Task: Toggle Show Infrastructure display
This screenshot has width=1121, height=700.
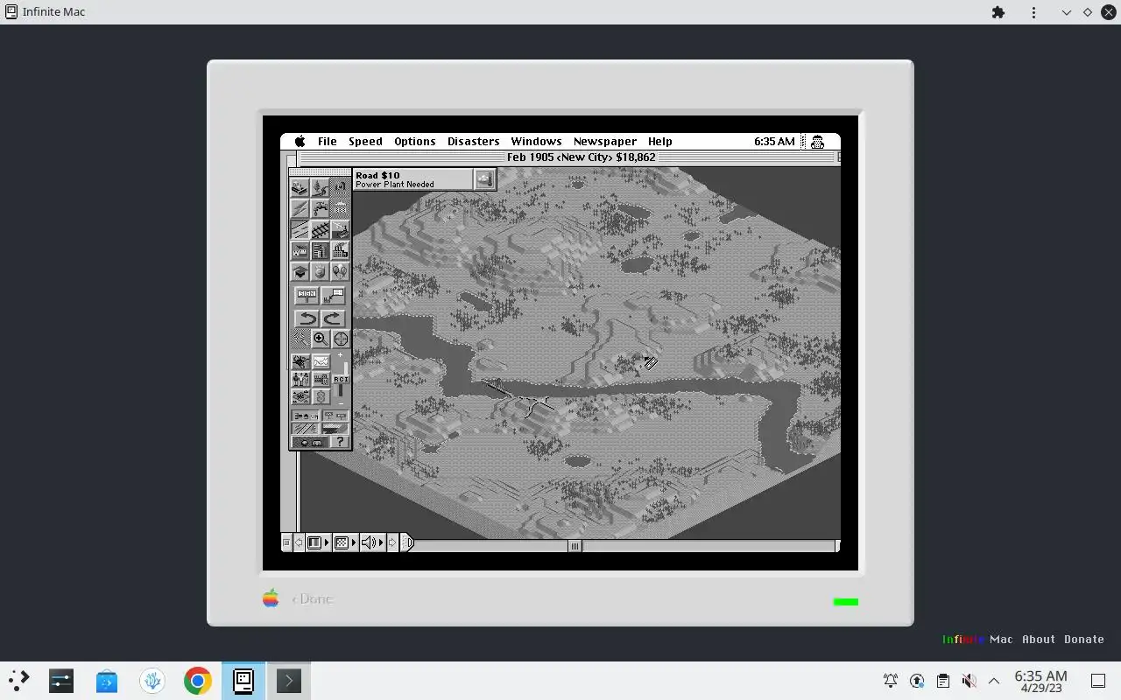Action: [305, 428]
